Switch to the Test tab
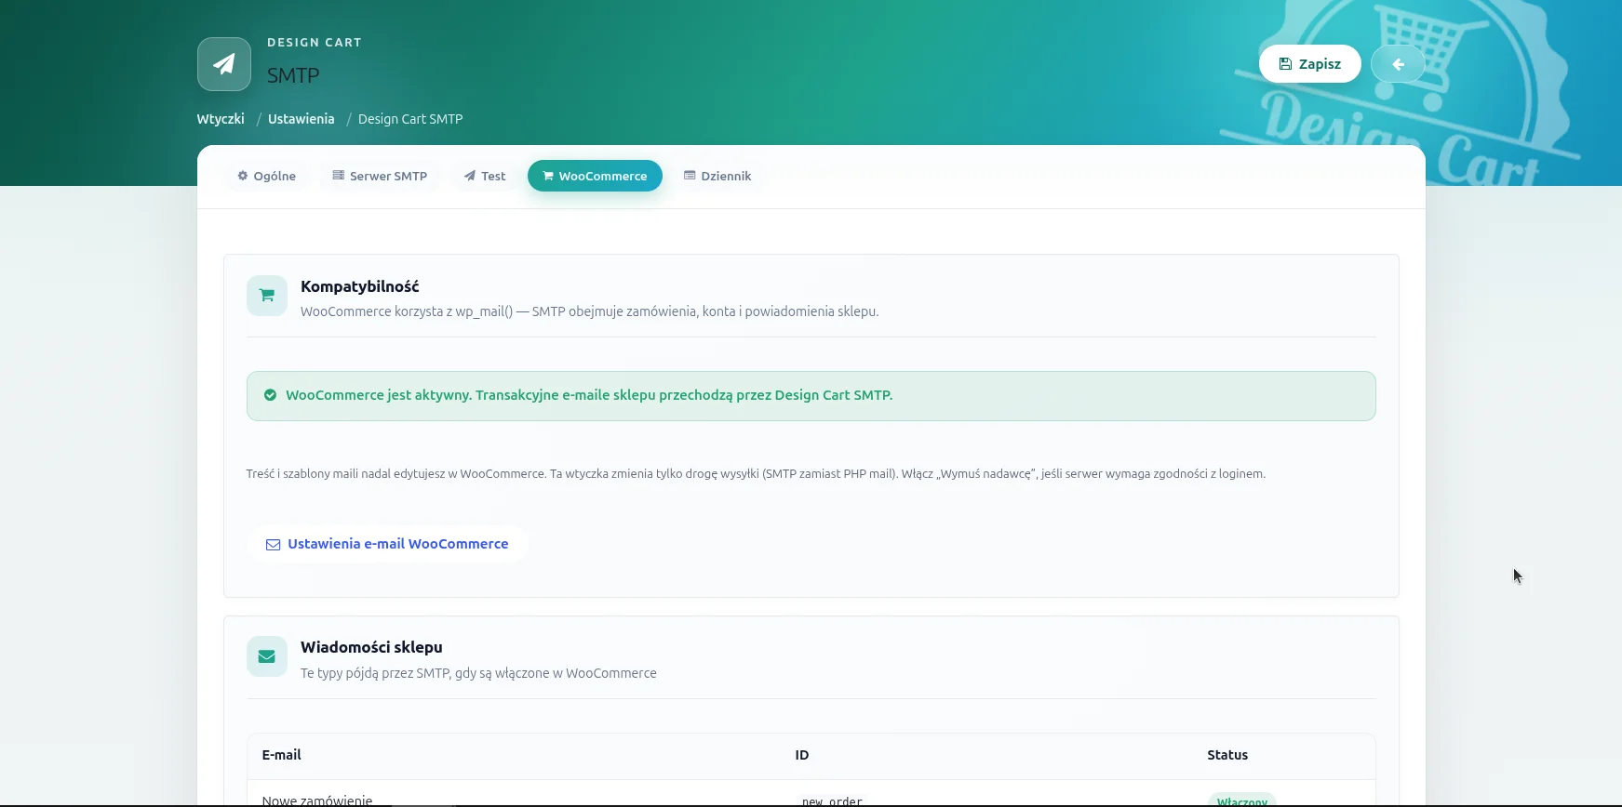The height and width of the screenshot is (807, 1622). [485, 176]
